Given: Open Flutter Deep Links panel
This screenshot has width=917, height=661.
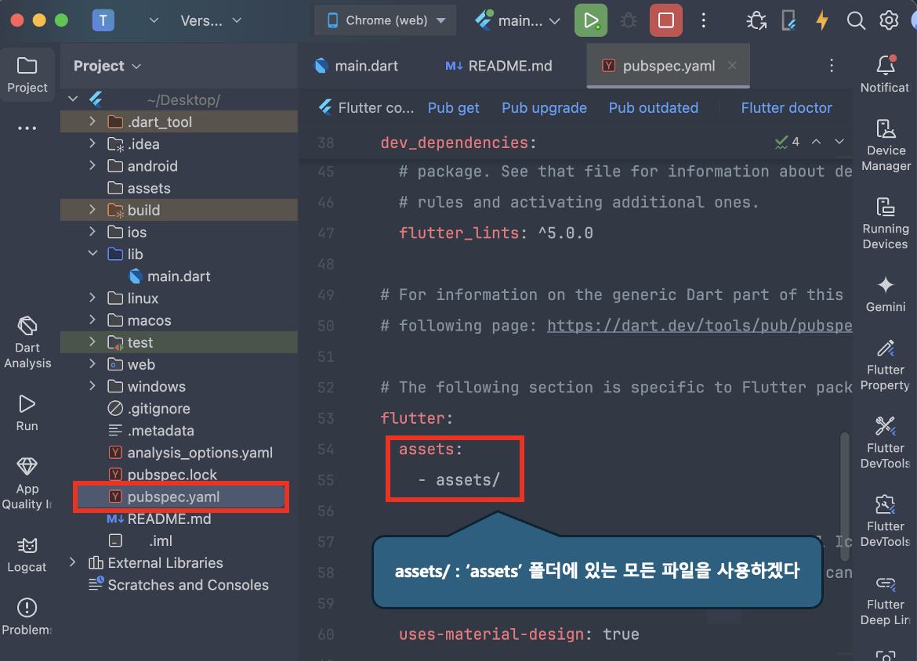Looking at the screenshot, I should (x=886, y=600).
